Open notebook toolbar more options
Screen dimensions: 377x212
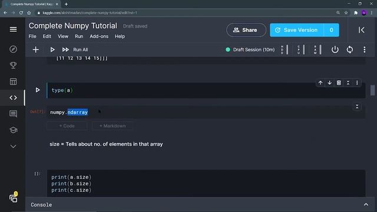point(365,49)
